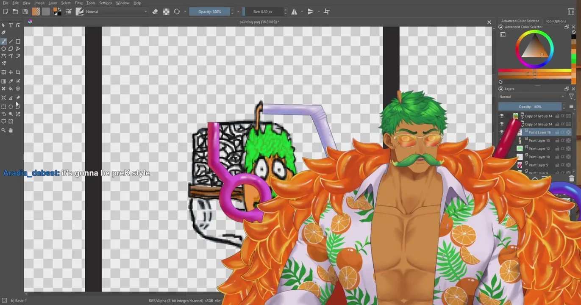Image resolution: width=581 pixels, height=305 pixels.
Task: Open the fill patterns swatch in toolbar
Action: [46, 12]
